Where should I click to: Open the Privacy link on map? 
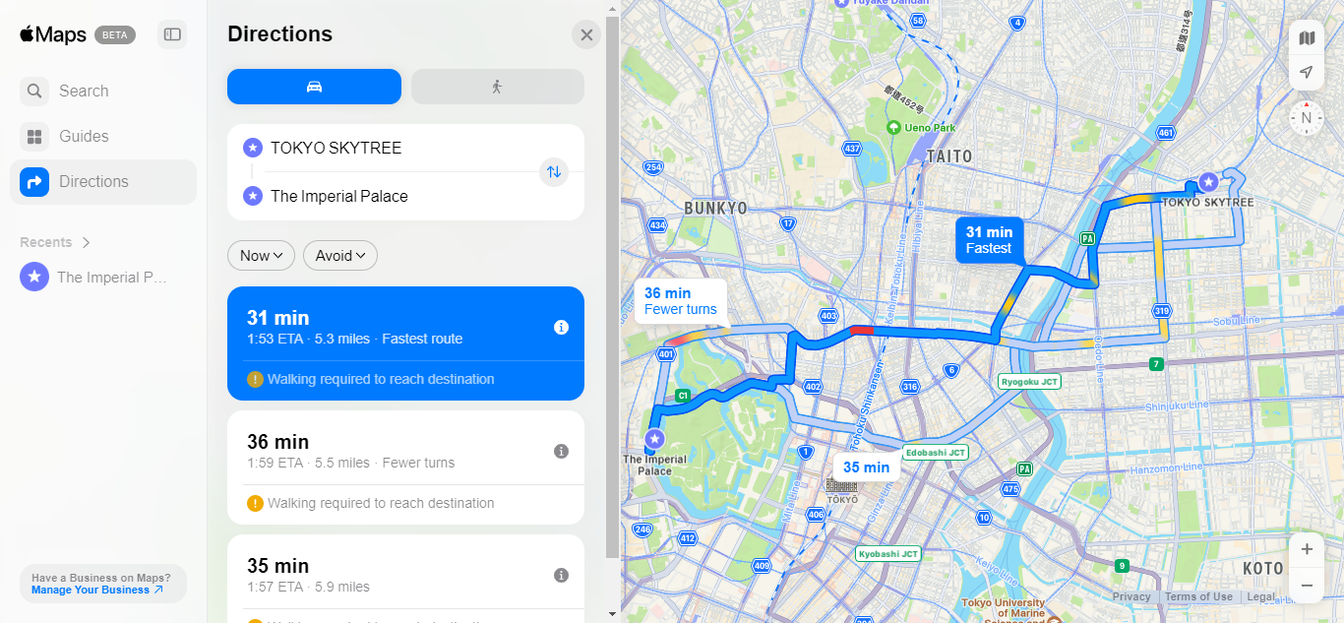[x=1131, y=596]
